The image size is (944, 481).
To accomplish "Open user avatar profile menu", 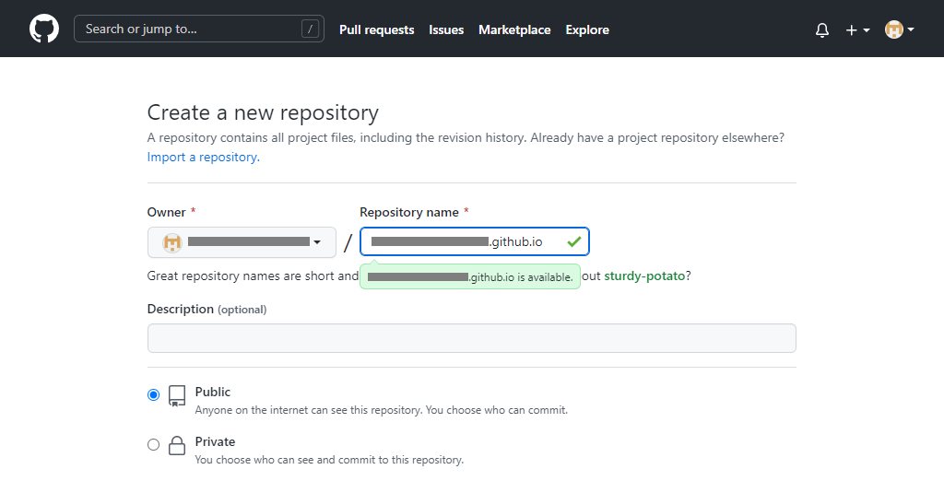I will pyautogui.click(x=900, y=29).
